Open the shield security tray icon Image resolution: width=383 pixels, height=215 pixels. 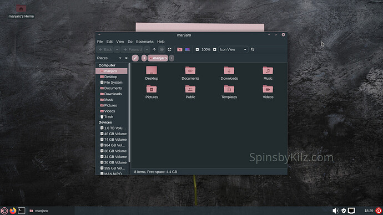tap(344, 211)
